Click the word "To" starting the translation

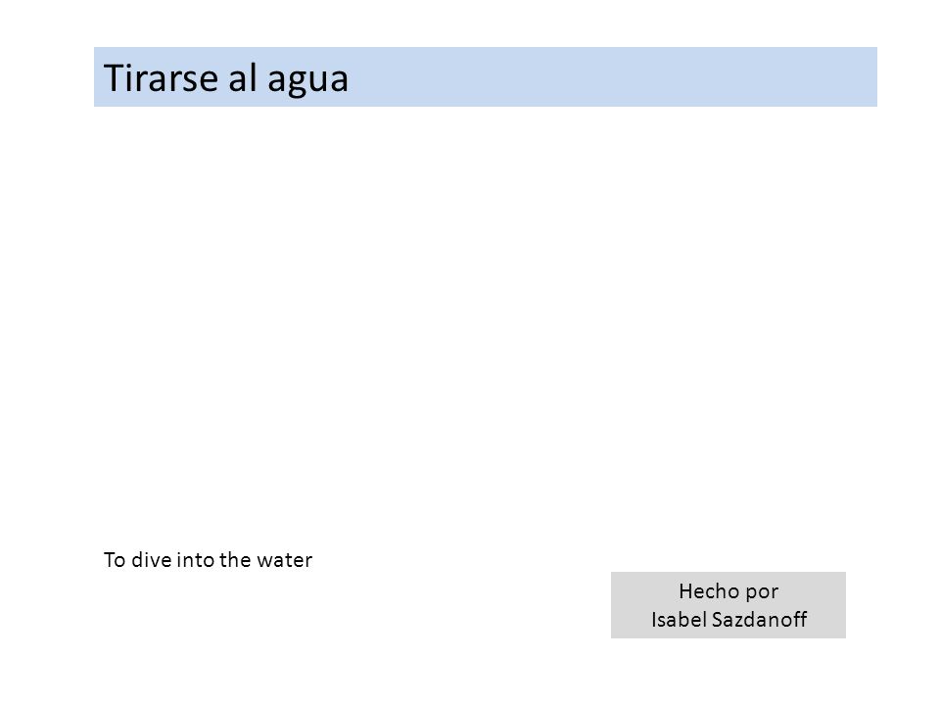115,559
